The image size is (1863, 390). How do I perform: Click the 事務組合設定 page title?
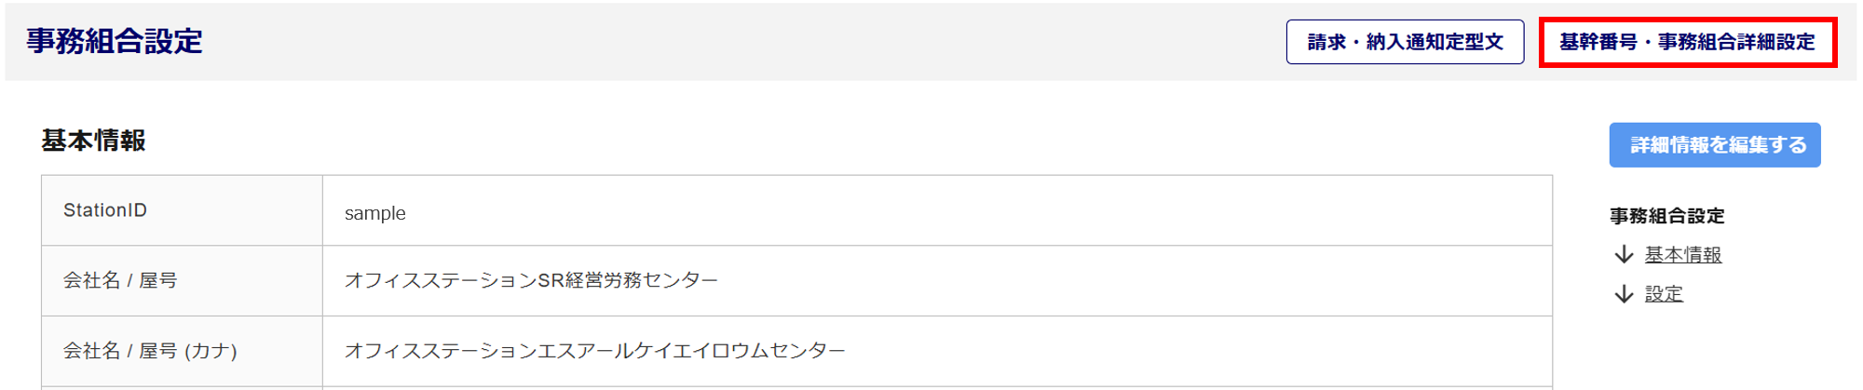coord(115,41)
